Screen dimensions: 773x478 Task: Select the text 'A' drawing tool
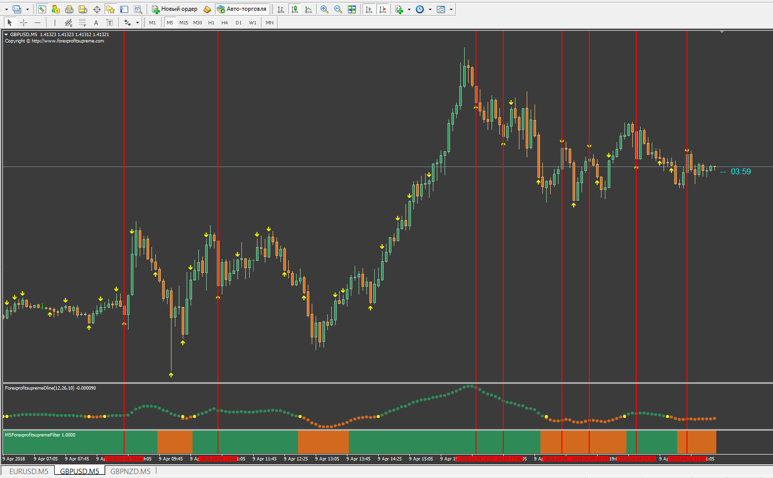[96, 22]
